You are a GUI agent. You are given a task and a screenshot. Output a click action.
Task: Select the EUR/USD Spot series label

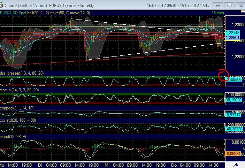click(x=13, y=13)
